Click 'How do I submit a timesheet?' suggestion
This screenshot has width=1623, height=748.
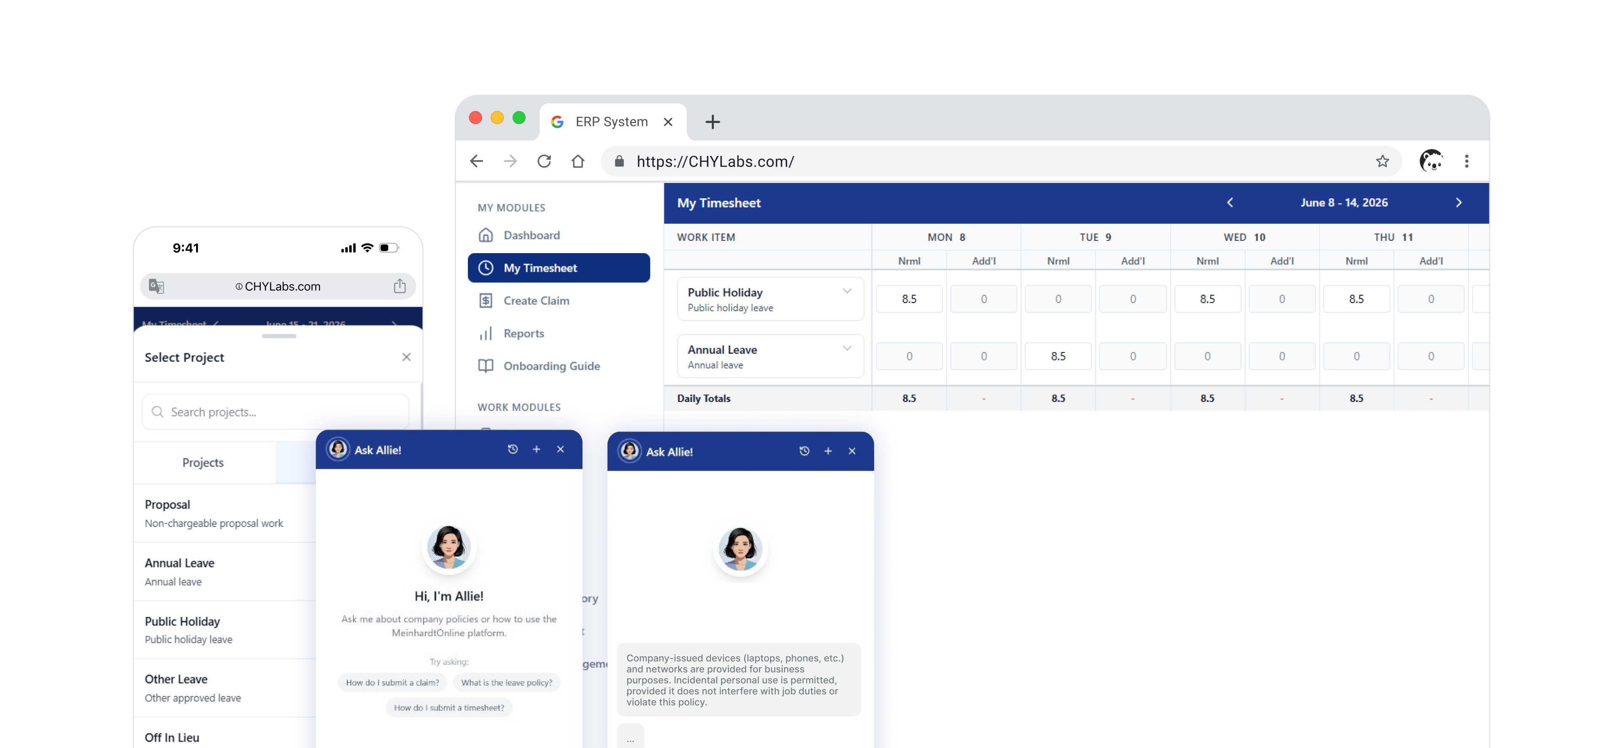point(449,708)
